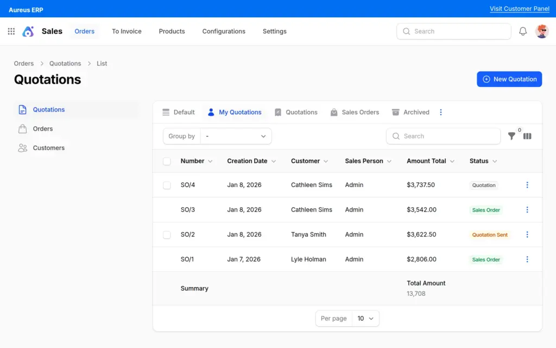Click the table Search input field

448,136
